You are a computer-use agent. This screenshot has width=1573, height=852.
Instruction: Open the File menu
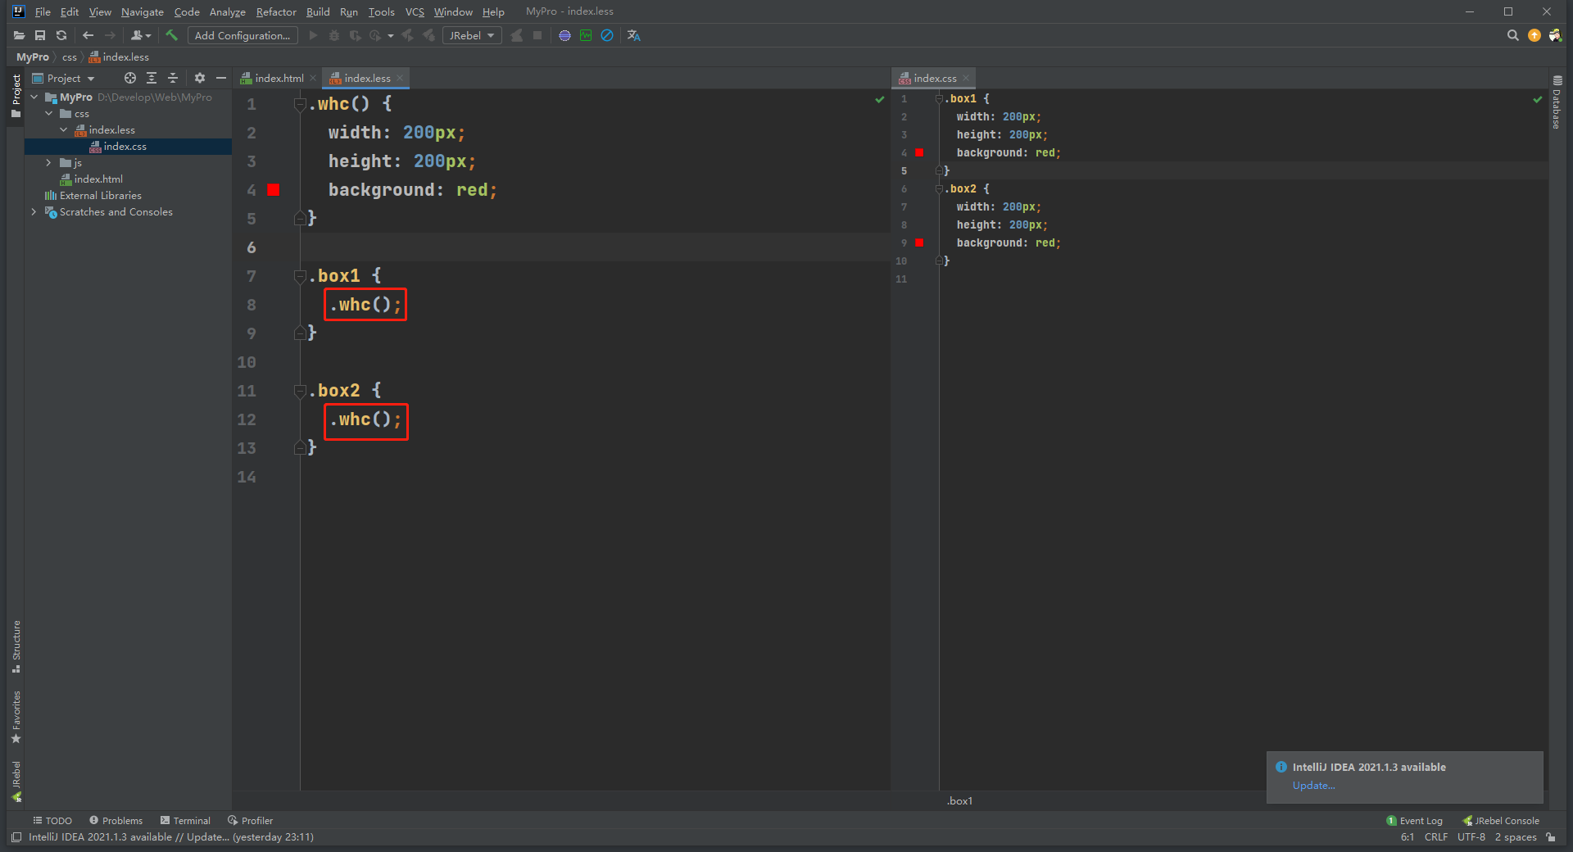43,11
